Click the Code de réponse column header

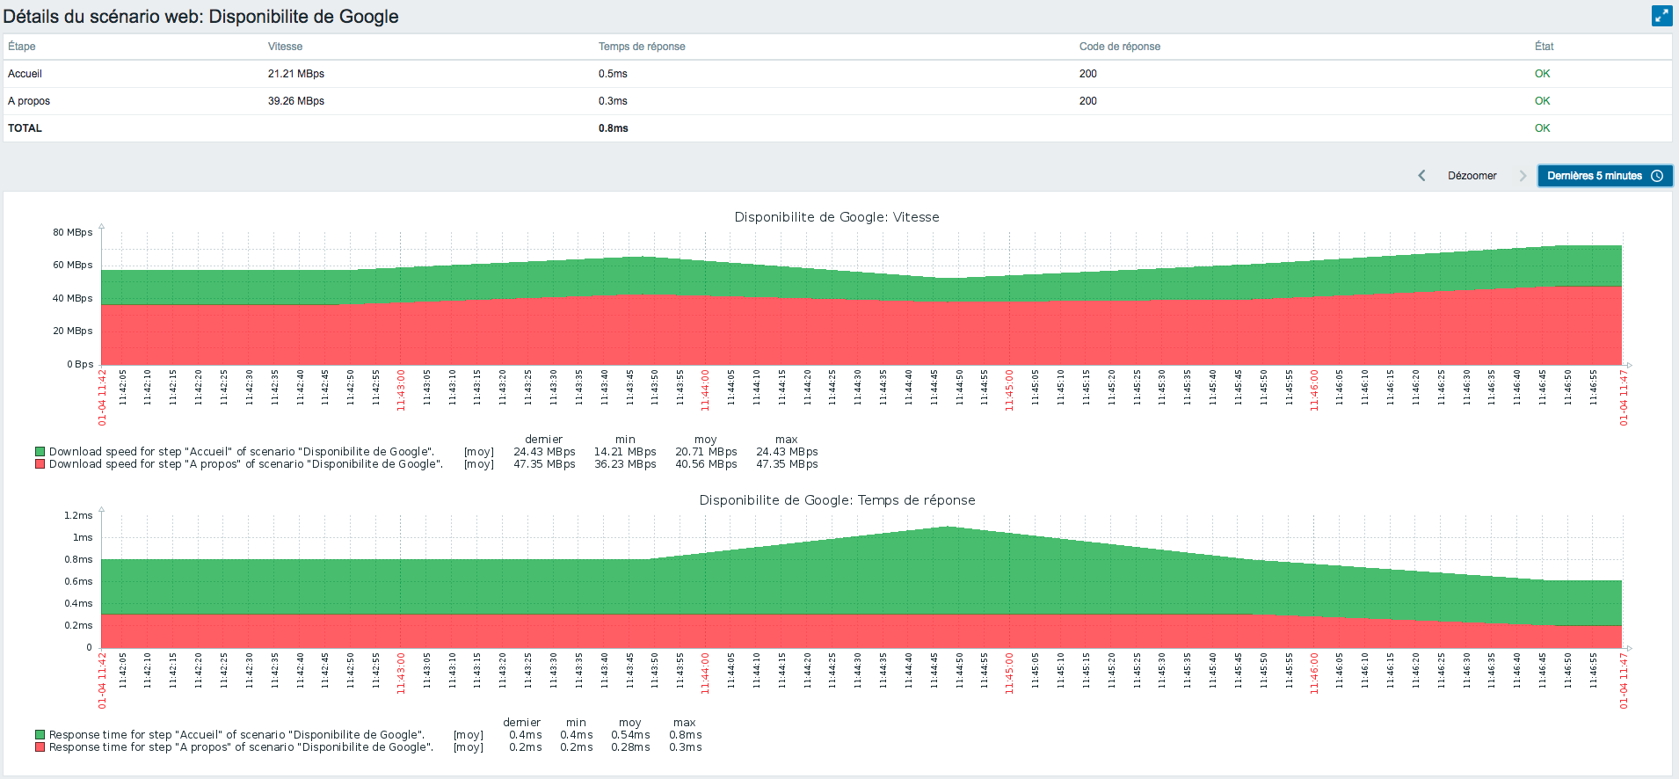1120,47
